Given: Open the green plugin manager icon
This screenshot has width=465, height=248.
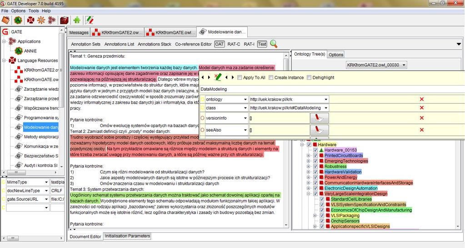Looking at the screenshot, I should click(77, 20).
